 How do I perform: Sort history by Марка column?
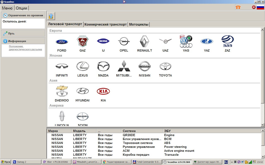pyautogui.click(x=59, y=131)
